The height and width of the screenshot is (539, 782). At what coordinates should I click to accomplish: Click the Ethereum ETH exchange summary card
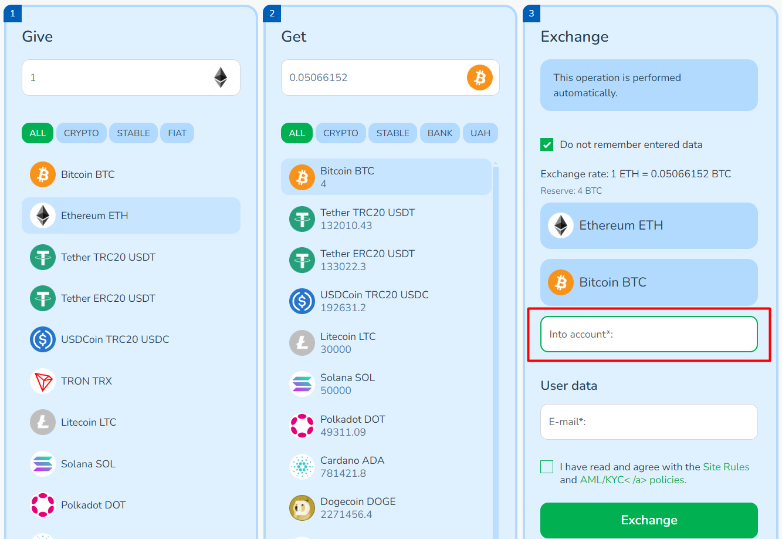click(x=649, y=225)
